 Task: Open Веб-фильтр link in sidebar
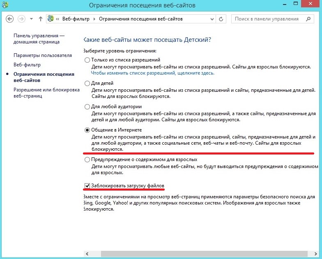click(27, 65)
